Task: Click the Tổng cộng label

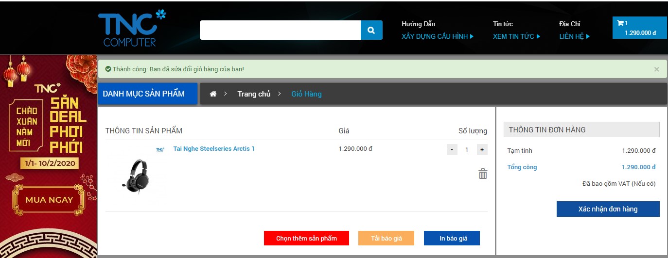Action: 522,167
